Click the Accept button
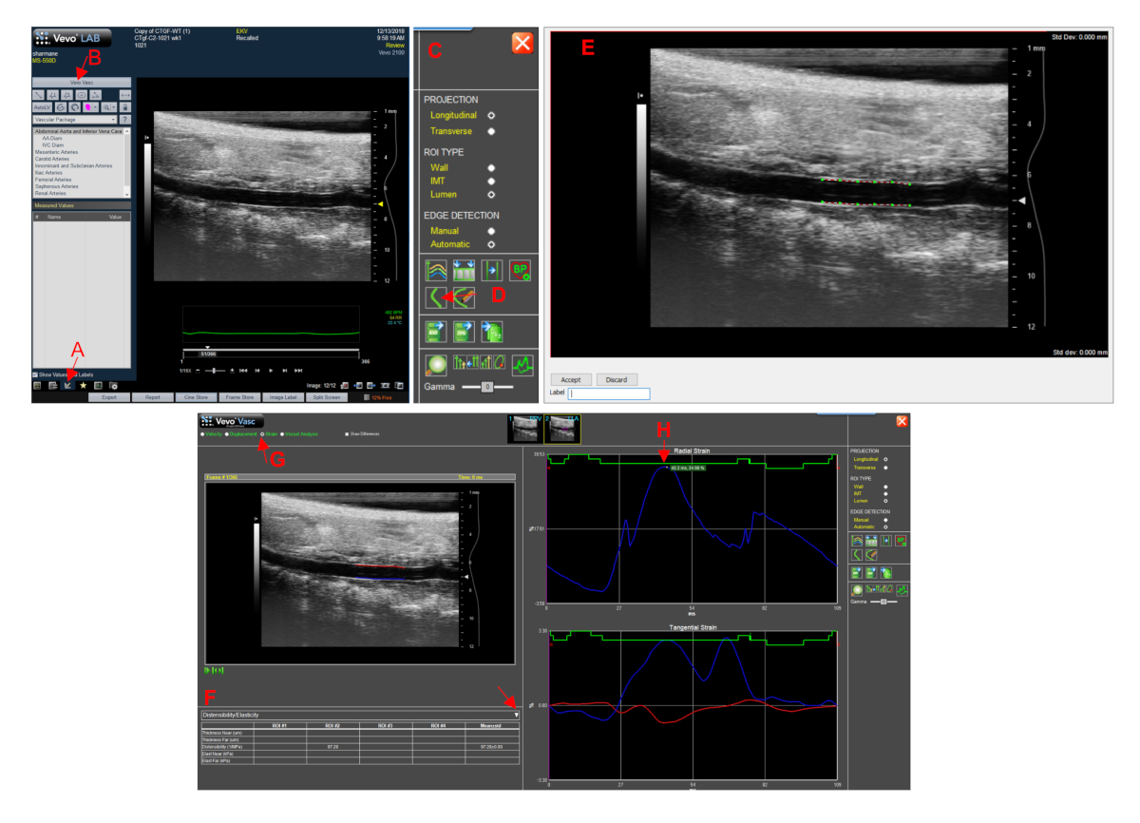Image resolution: width=1140 pixels, height=823 pixels. coord(571,379)
